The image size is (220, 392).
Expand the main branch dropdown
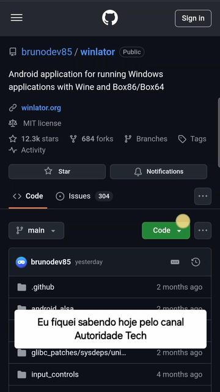click(x=37, y=230)
